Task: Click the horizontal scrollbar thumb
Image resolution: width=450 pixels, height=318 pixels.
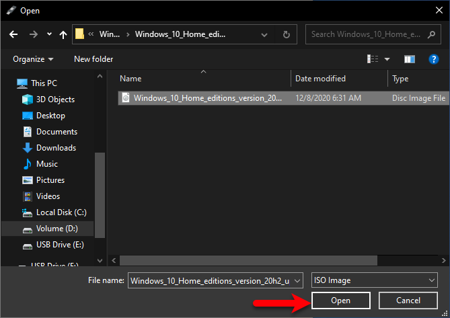Action: coord(248,260)
